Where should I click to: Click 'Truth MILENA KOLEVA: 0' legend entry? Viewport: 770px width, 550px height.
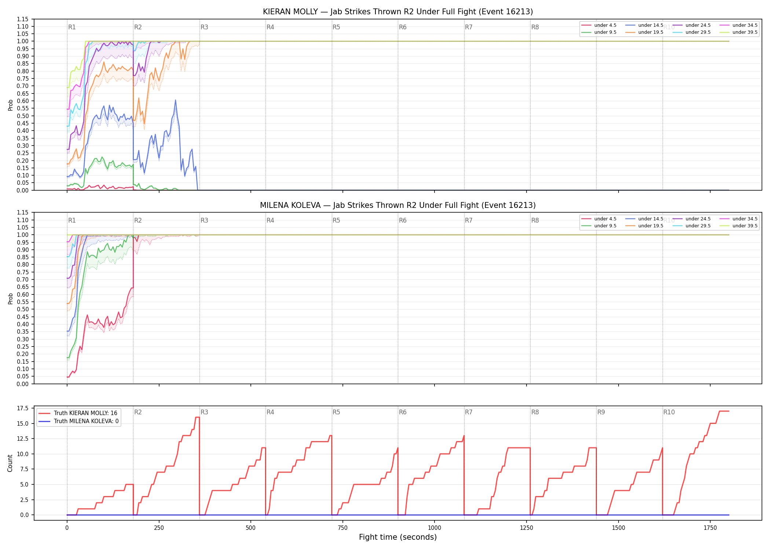[78, 421]
